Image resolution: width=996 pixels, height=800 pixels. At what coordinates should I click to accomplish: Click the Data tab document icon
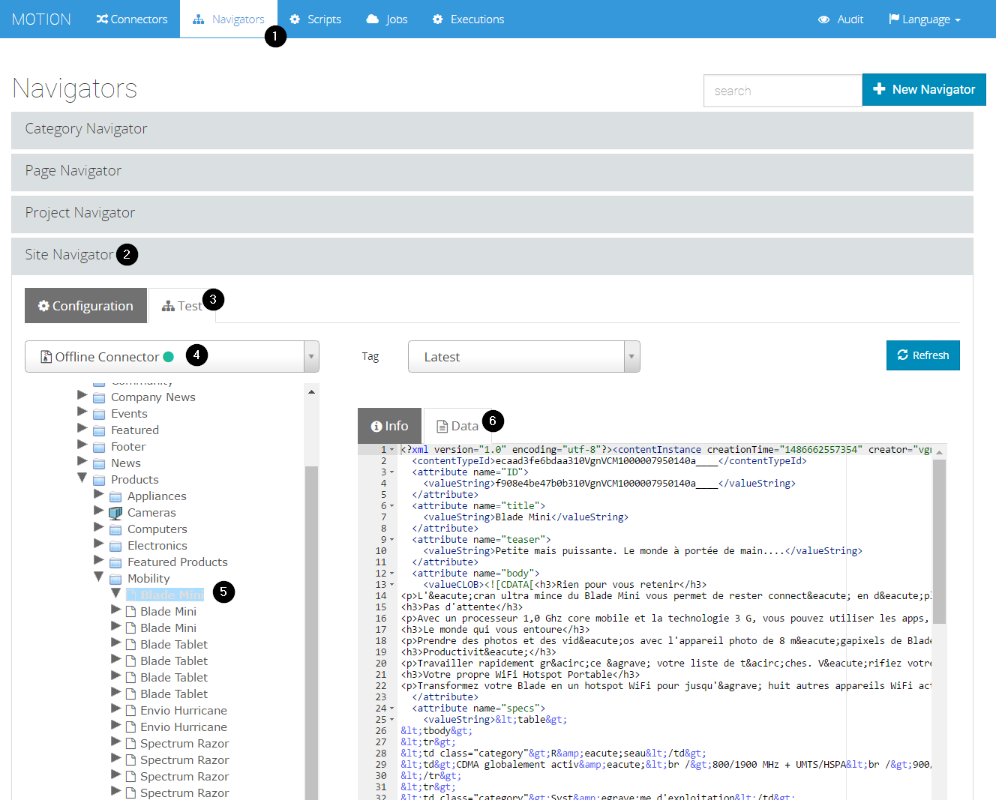click(x=442, y=426)
